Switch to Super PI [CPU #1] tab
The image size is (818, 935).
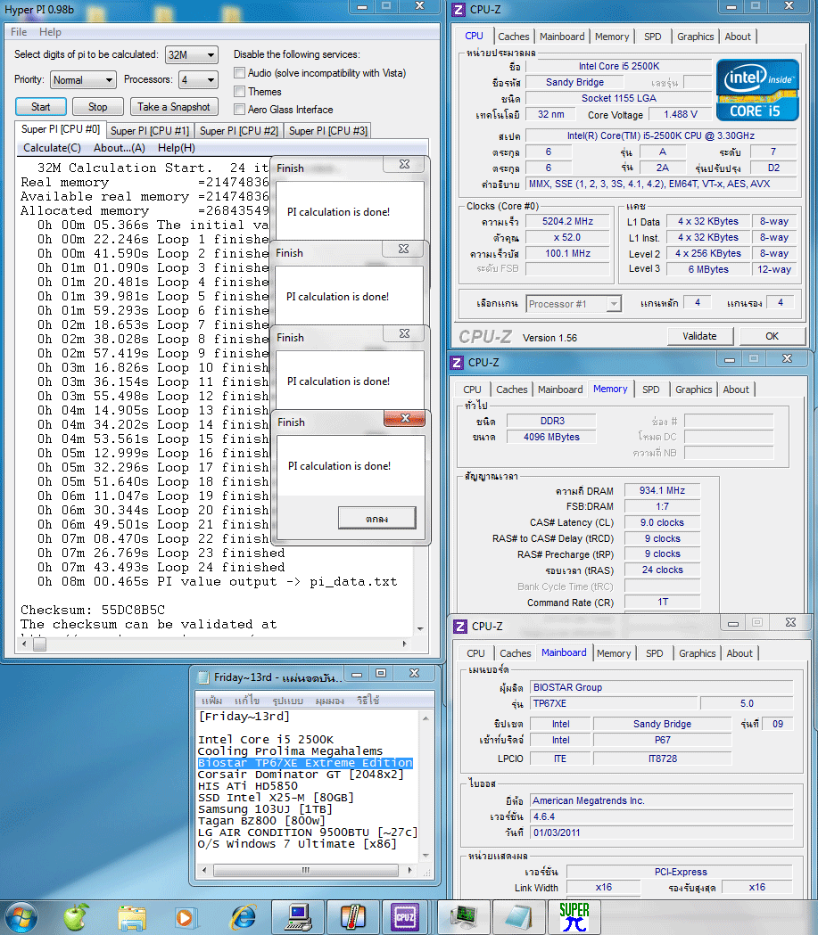[x=150, y=131]
